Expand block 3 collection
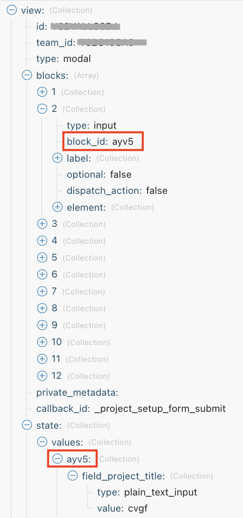Viewport: 243px width, 518px height. 42,224
